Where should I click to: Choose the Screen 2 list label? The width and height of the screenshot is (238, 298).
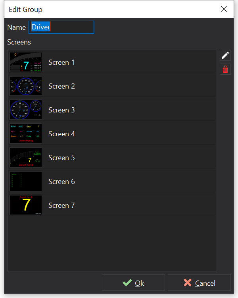[x=61, y=86]
